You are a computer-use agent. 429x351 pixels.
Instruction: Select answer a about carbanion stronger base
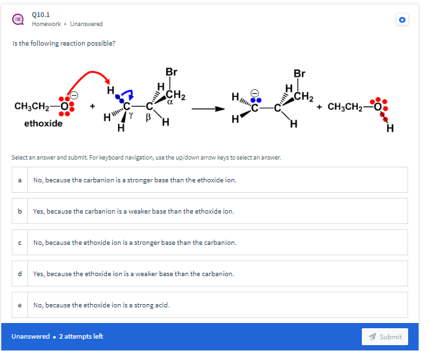pyautogui.click(x=209, y=180)
